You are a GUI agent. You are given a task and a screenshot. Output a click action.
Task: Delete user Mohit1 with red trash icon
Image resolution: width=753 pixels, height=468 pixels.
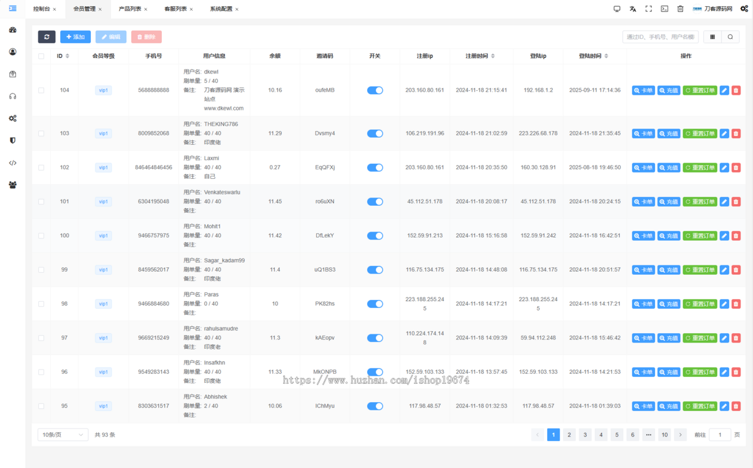(x=736, y=236)
